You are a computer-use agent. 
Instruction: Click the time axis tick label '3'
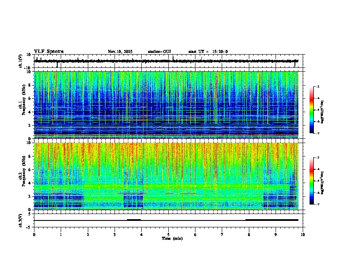(115, 235)
